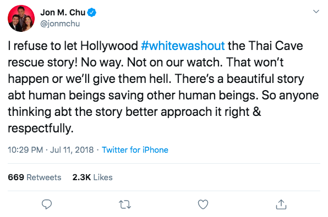Click the 10:29 PM time stamp
Screen dimensions: 328x217
point(25,150)
